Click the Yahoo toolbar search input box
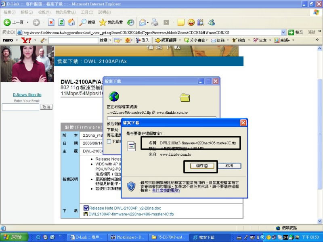The image size is (323, 242). [x=74, y=40]
